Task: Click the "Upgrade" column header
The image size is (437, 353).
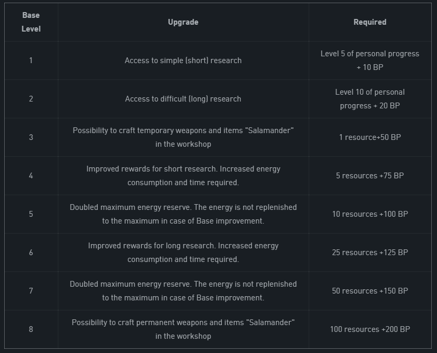Action: (183, 22)
